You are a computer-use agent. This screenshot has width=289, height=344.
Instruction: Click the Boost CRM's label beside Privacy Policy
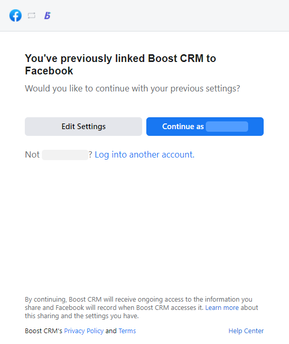pos(43,331)
